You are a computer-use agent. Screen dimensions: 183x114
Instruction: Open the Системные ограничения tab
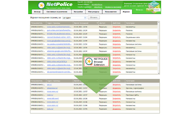[57, 12]
